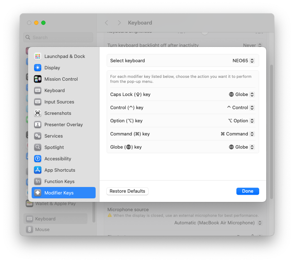Click the Presenter Overlay icon
The width and height of the screenshot is (294, 262).
(x=38, y=124)
